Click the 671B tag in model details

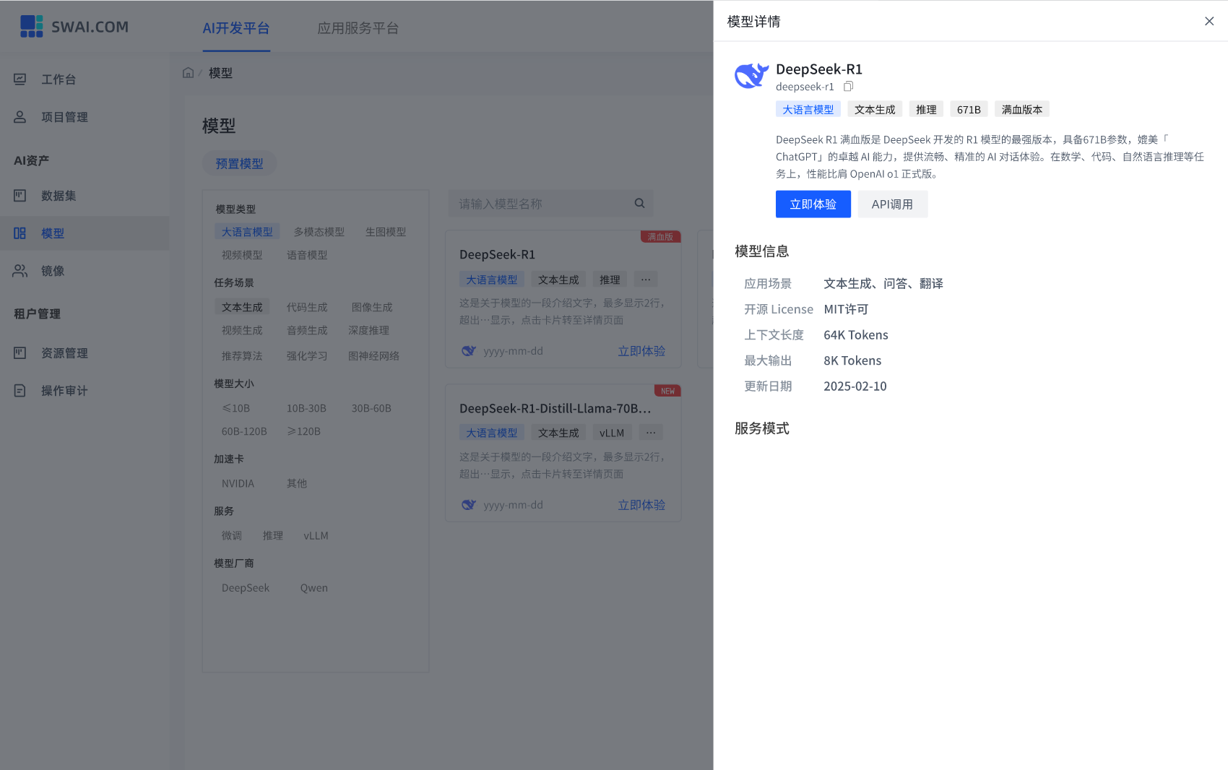coord(969,109)
